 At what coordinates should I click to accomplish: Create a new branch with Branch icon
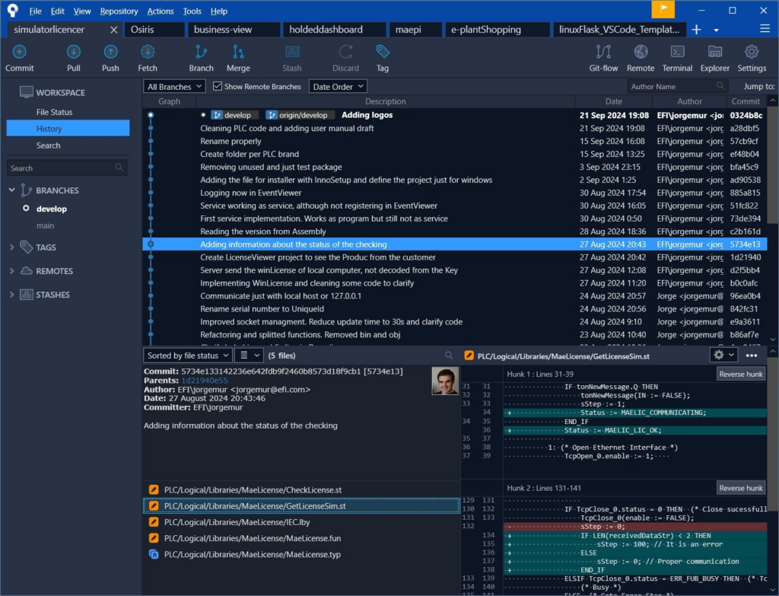[201, 58]
